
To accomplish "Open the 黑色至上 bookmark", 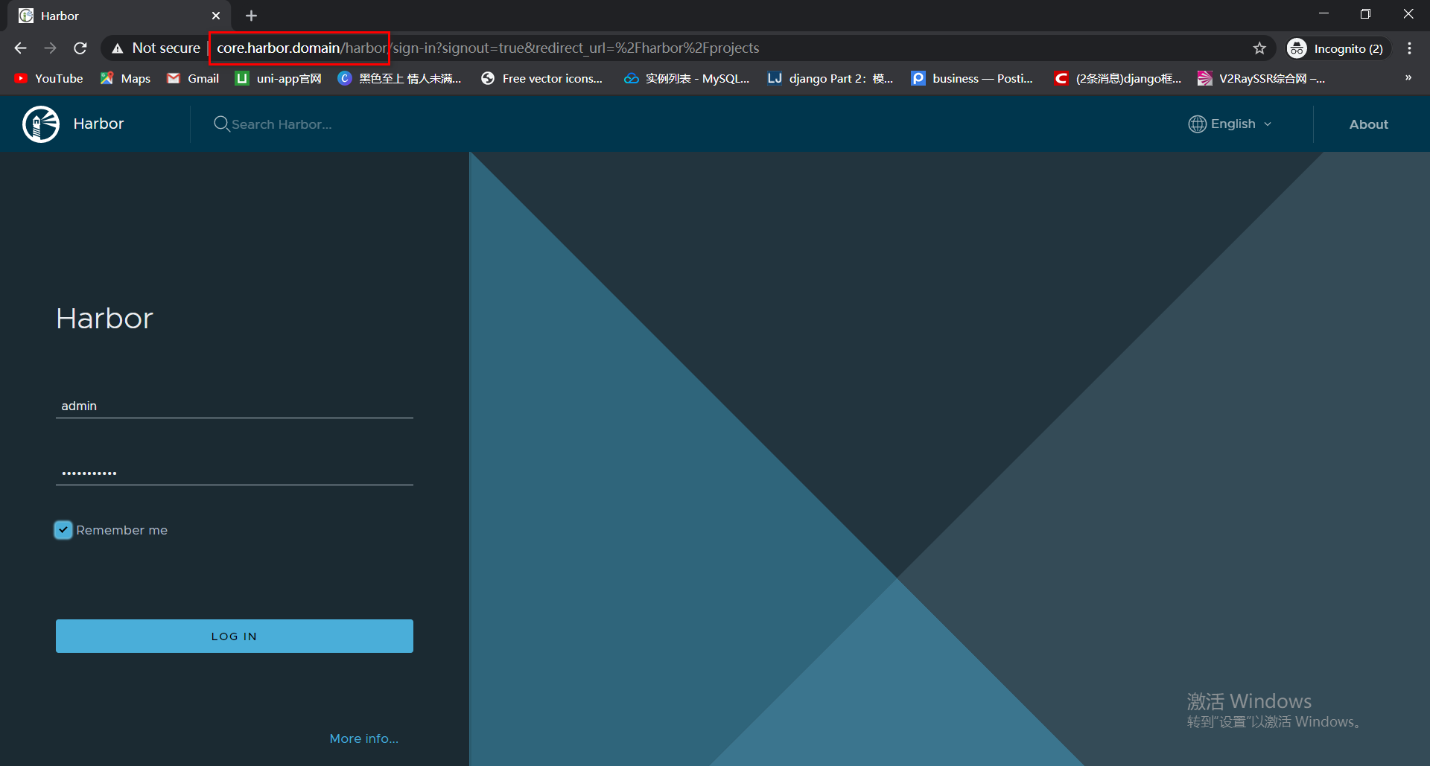I will pos(399,78).
